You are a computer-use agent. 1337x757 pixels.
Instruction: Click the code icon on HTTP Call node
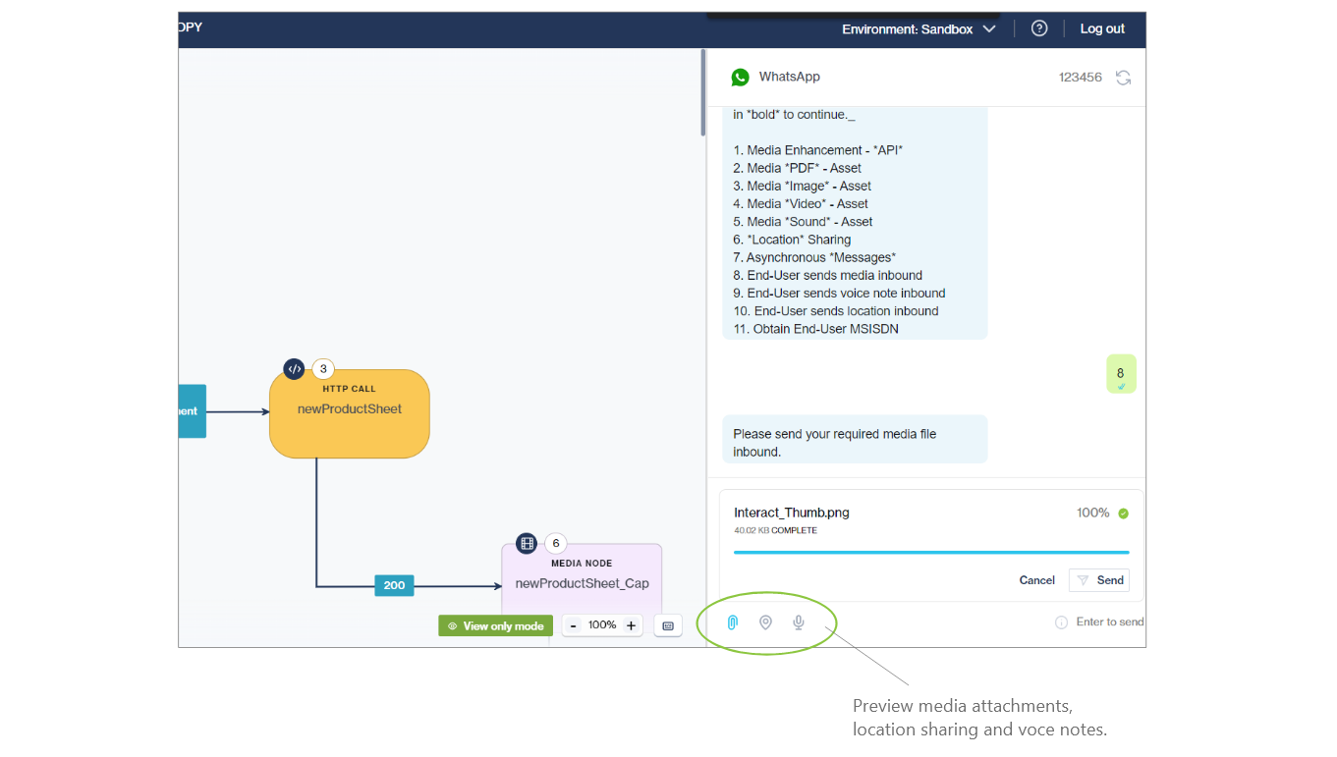pyautogui.click(x=294, y=369)
